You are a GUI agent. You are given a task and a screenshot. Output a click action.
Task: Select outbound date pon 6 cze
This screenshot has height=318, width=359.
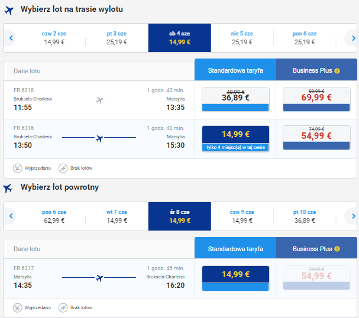(305, 38)
